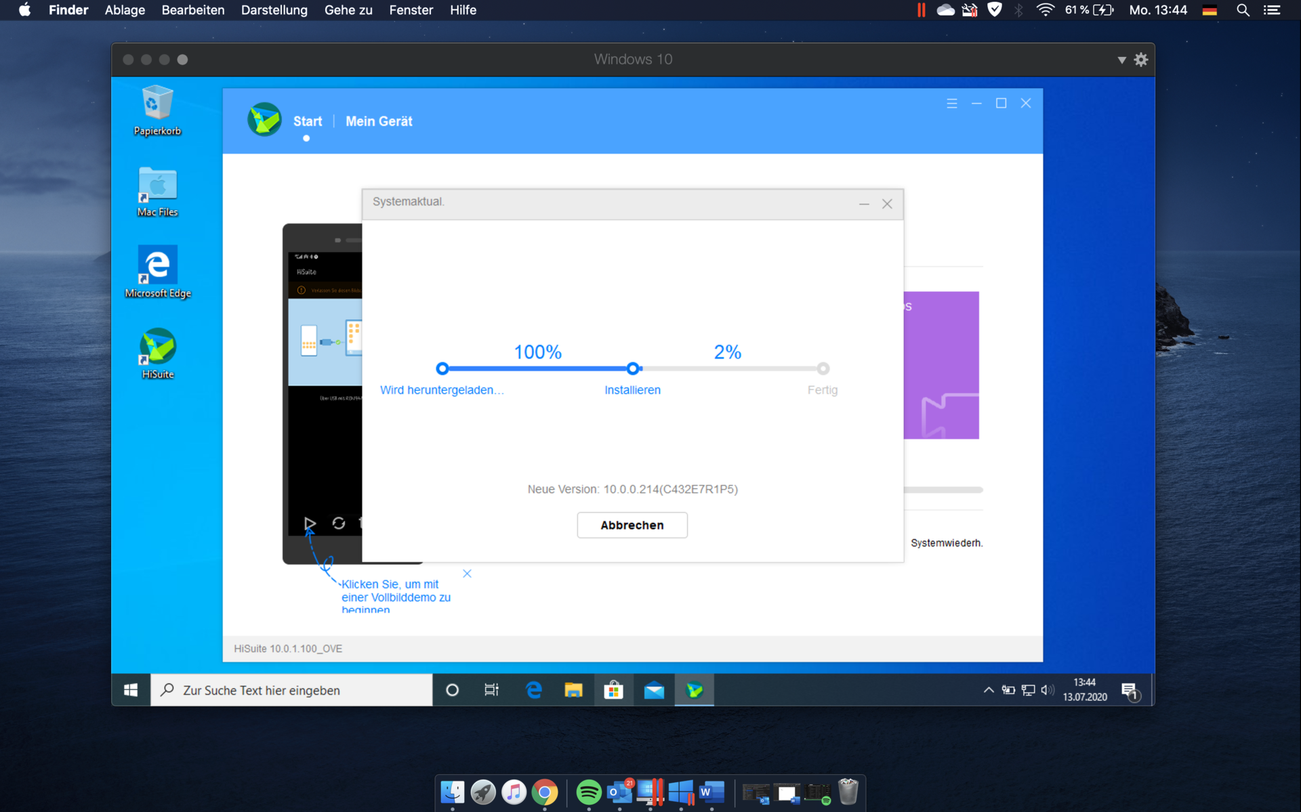Click the Fertig step label
Viewport: 1301px width, 812px height.
[x=823, y=390]
